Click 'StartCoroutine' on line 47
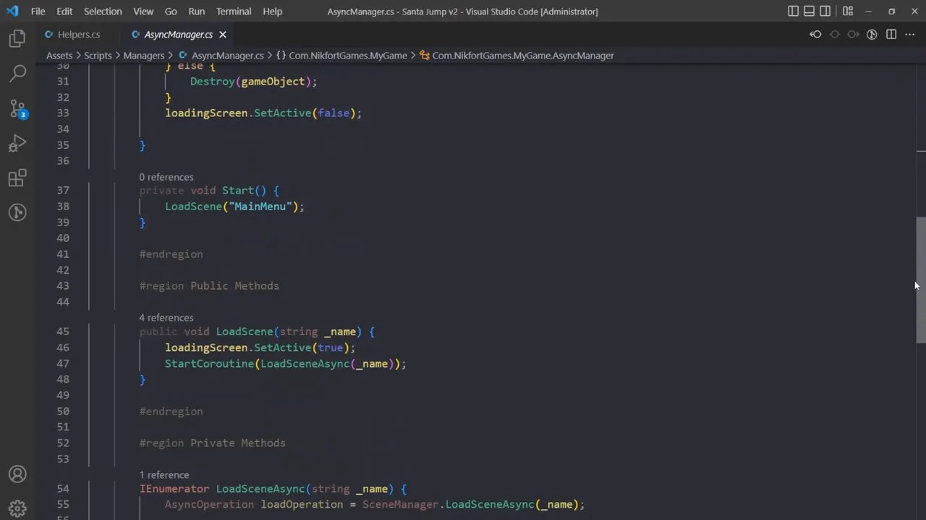The height and width of the screenshot is (520, 926). (209, 364)
